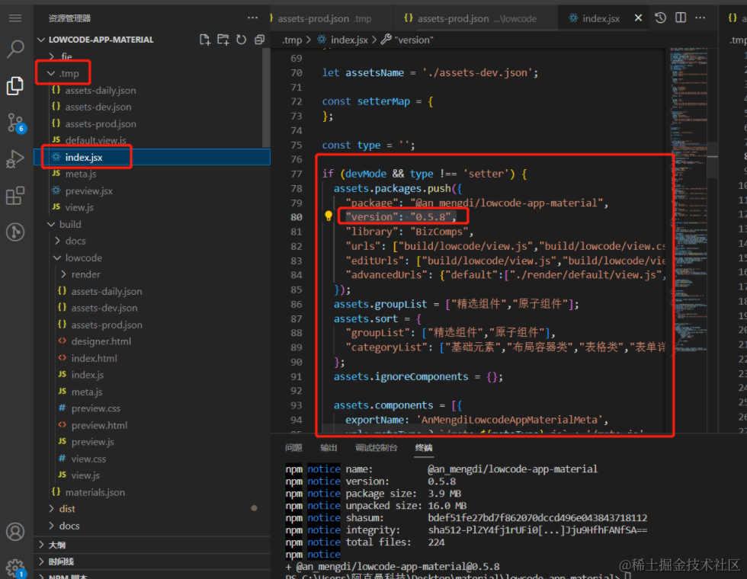Screen dimensions: 747x579
Task: Open the Search view in activity bar
Action: tap(15, 49)
